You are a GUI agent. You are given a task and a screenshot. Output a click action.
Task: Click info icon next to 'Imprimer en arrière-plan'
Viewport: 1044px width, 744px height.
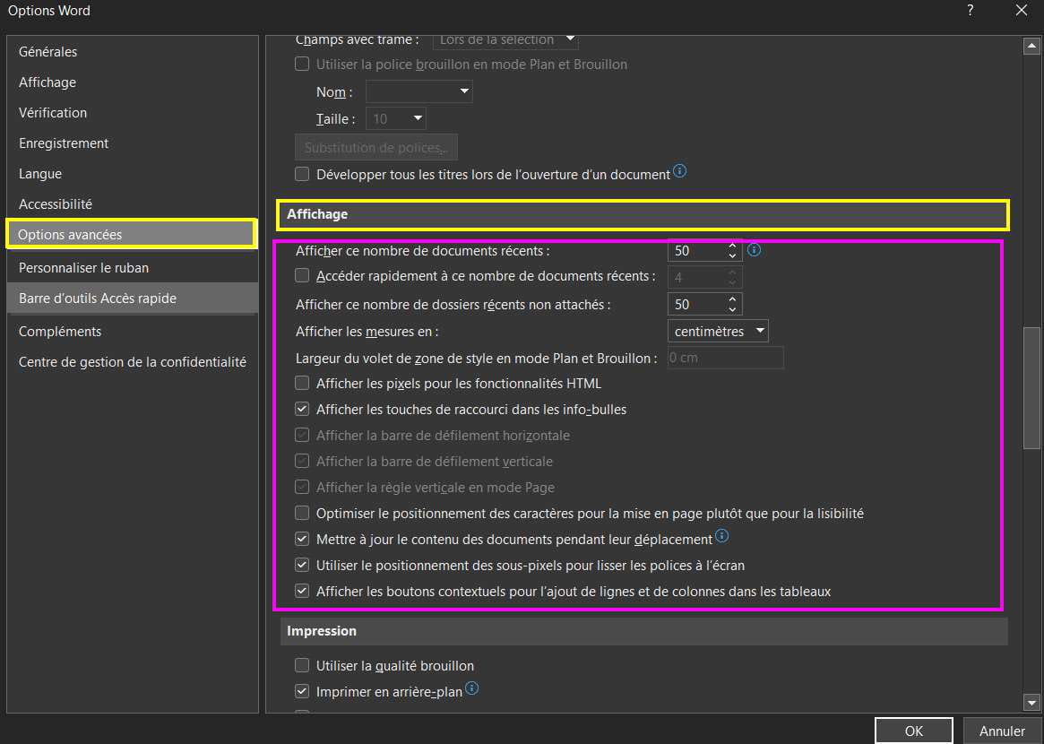coord(471,688)
